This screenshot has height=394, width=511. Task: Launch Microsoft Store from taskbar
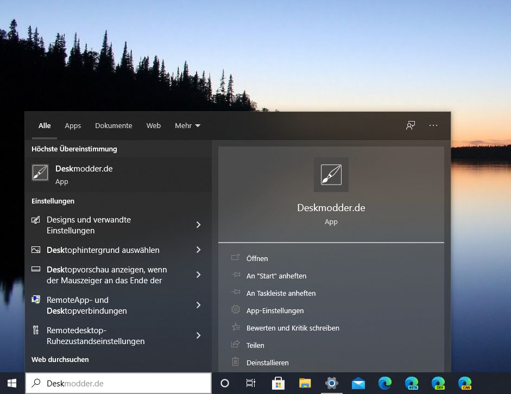pyautogui.click(x=278, y=383)
